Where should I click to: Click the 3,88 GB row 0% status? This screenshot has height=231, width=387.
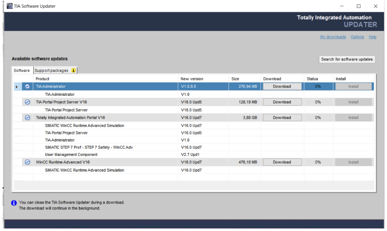pyautogui.click(x=318, y=118)
